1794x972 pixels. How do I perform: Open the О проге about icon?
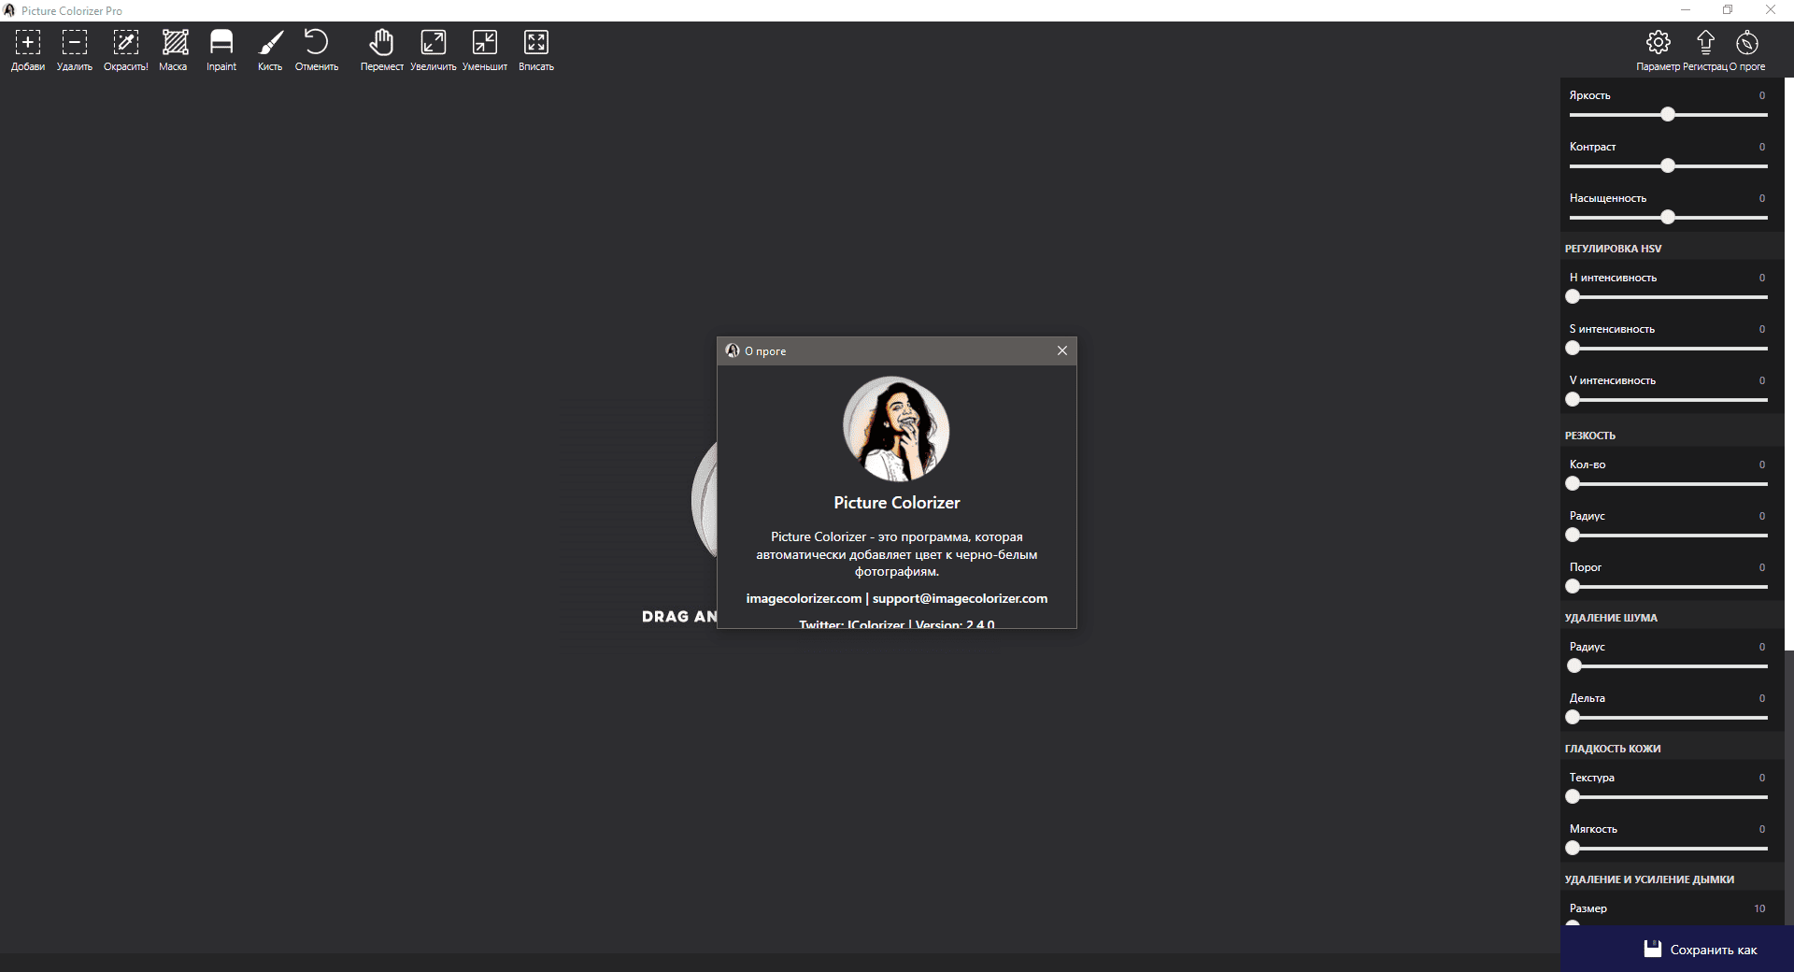click(x=1747, y=43)
